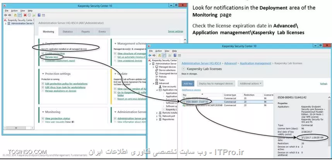Screen dimensions: 332x160
Task: Collapse the Advanced tree node
Action: pos(153,83)
